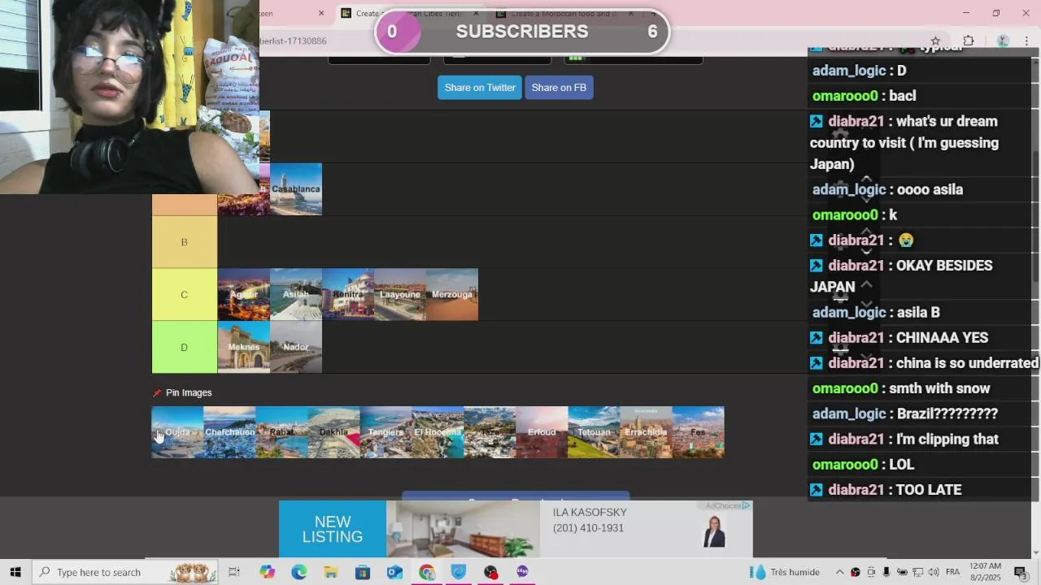Open Microsoft Edge from the taskbar

pyautogui.click(x=299, y=572)
